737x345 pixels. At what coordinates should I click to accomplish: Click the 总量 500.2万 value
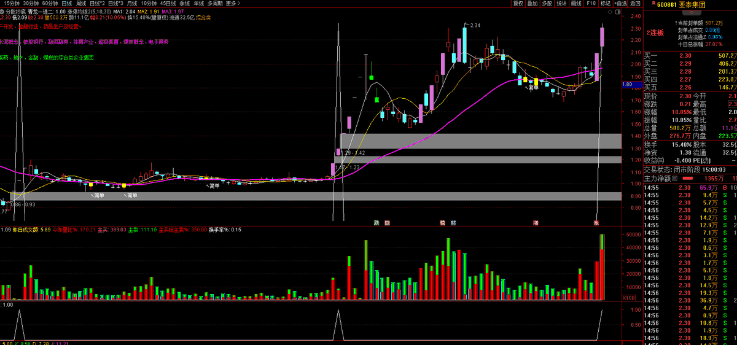click(681, 128)
